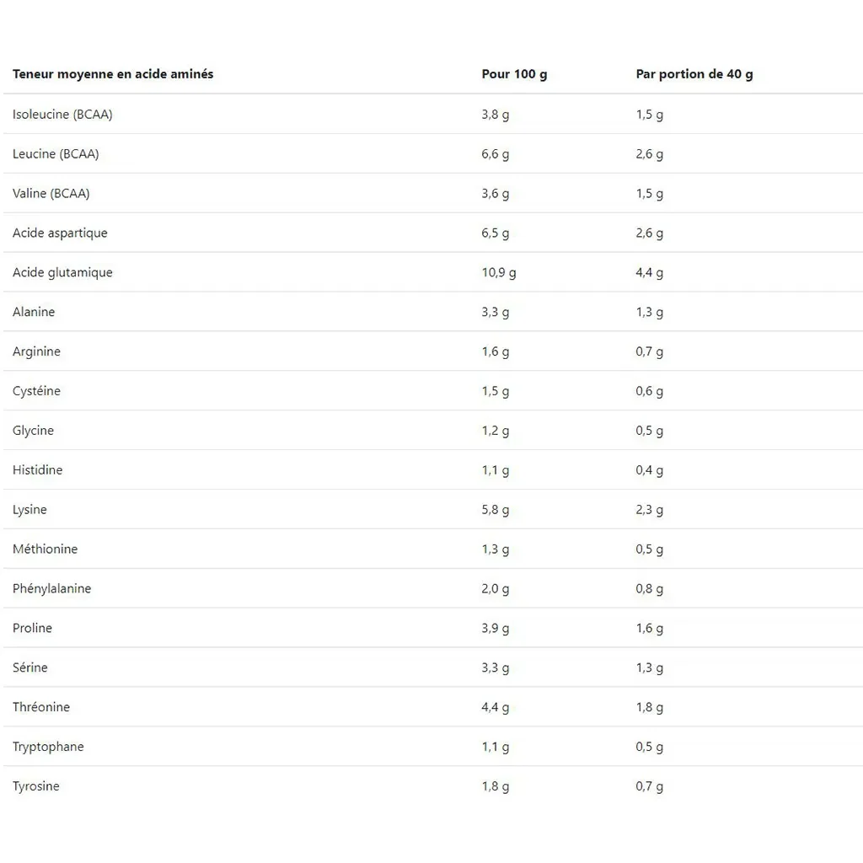Select the Thréonine row label
The image size is (863, 863).
(x=41, y=707)
